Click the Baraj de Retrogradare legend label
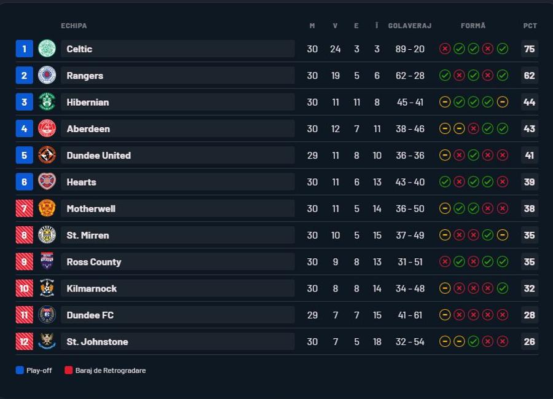 [111, 371]
